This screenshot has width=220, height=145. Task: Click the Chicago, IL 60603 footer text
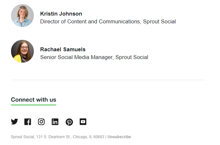coord(88,137)
